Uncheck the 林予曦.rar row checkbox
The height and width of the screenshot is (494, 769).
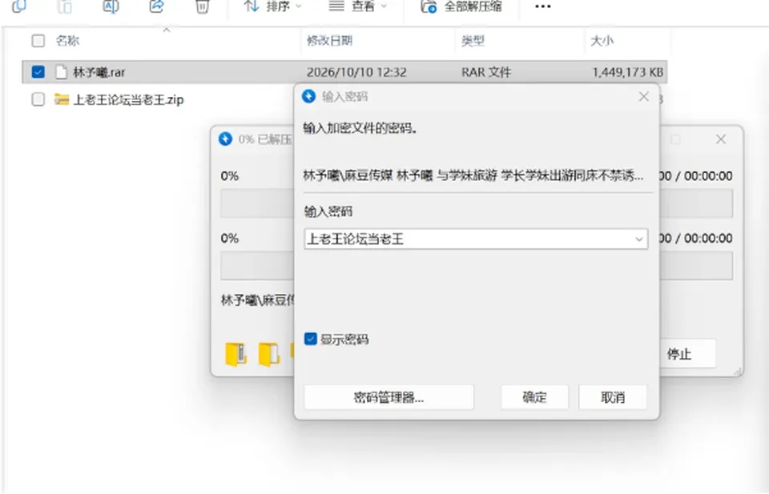[38, 72]
